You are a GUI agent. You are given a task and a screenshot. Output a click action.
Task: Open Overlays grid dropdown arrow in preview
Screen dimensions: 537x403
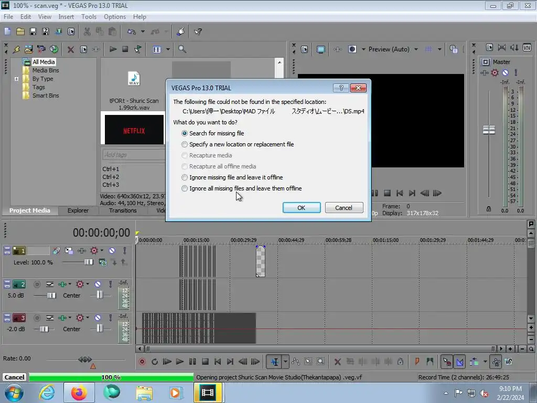[x=439, y=49]
